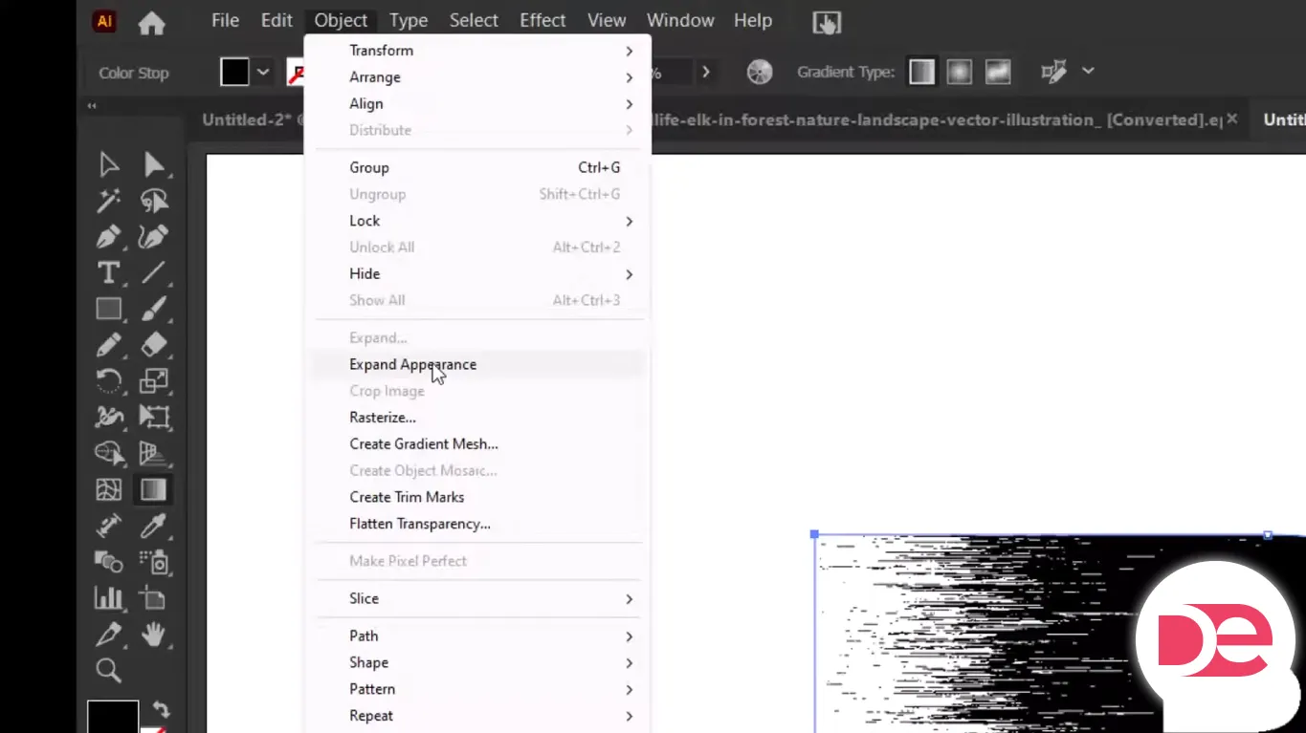Switch to the elk-in-forest [Converted] tab
1306x733 pixels.
(x=938, y=119)
